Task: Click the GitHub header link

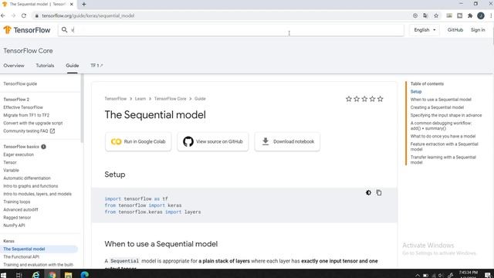Action: pos(455,30)
